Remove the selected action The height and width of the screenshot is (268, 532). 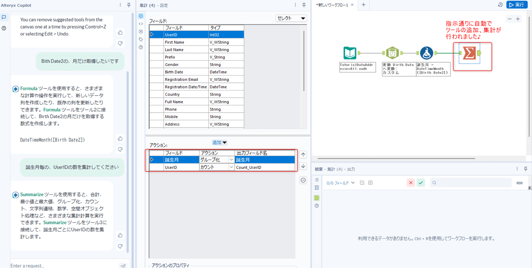tap(303, 180)
